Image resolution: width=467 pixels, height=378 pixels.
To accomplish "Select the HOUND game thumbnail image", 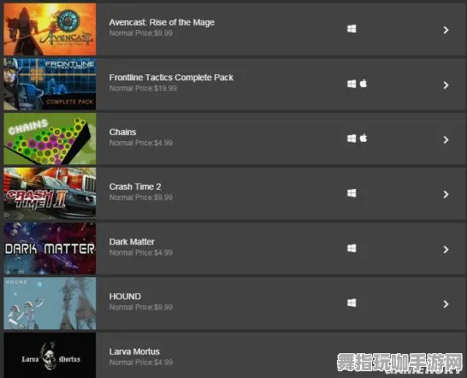I will (x=50, y=304).
